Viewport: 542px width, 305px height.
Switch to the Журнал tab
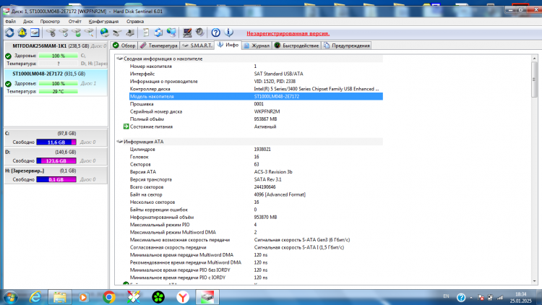[x=257, y=46]
